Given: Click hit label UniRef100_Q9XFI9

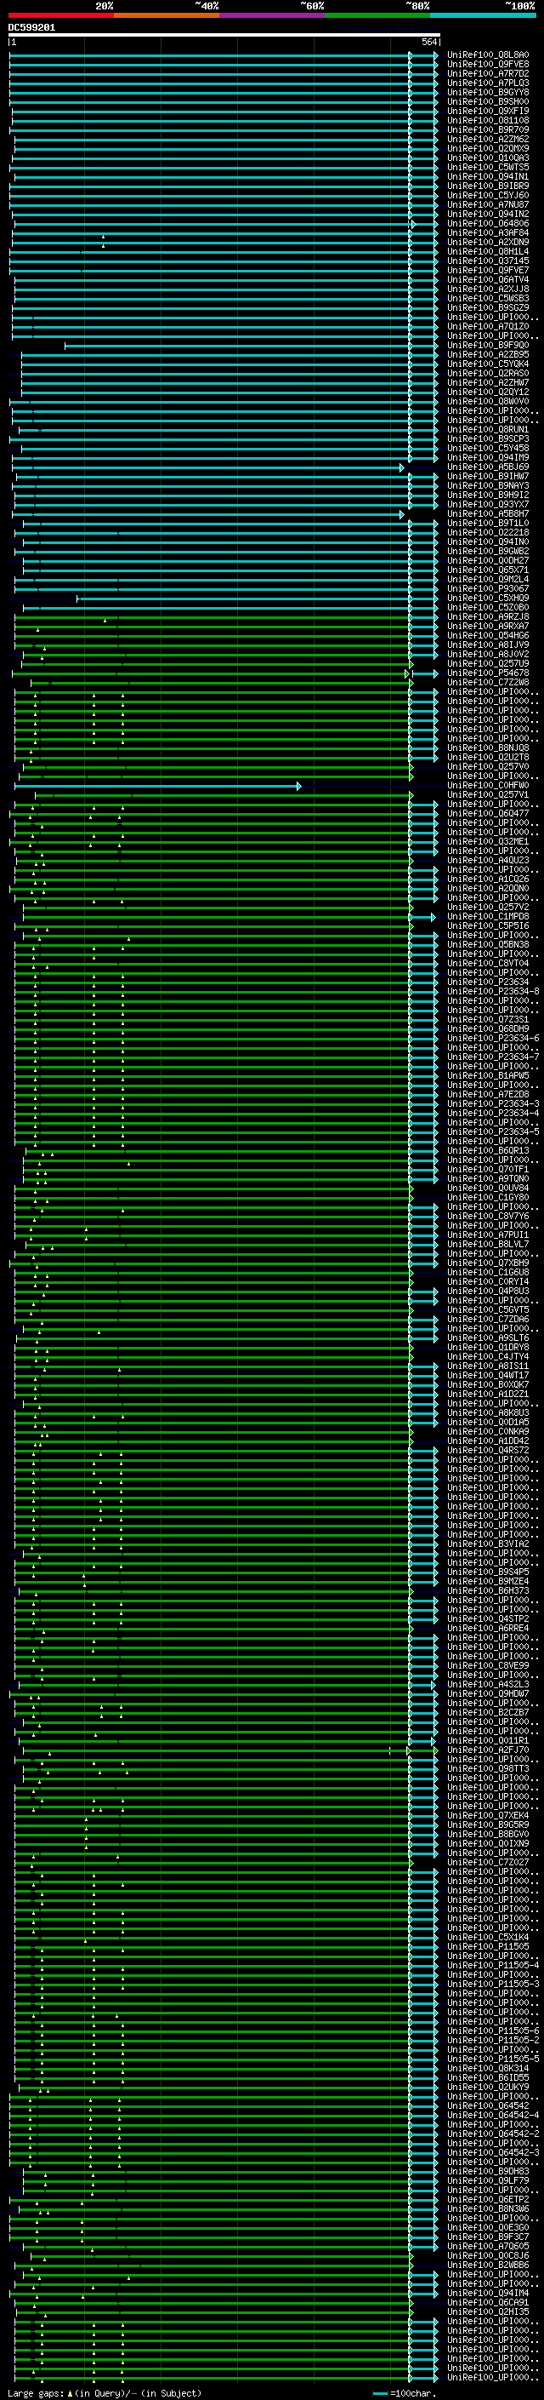Looking at the screenshot, I should tap(488, 111).
